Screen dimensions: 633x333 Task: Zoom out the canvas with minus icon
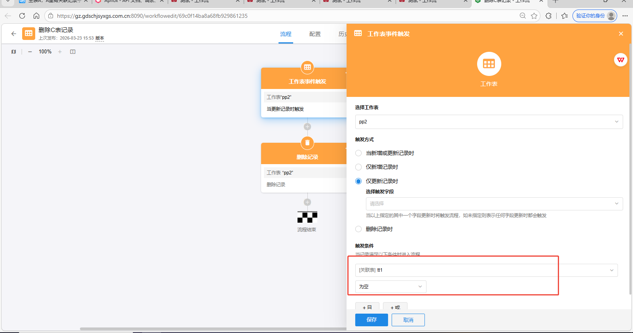click(x=30, y=52)
